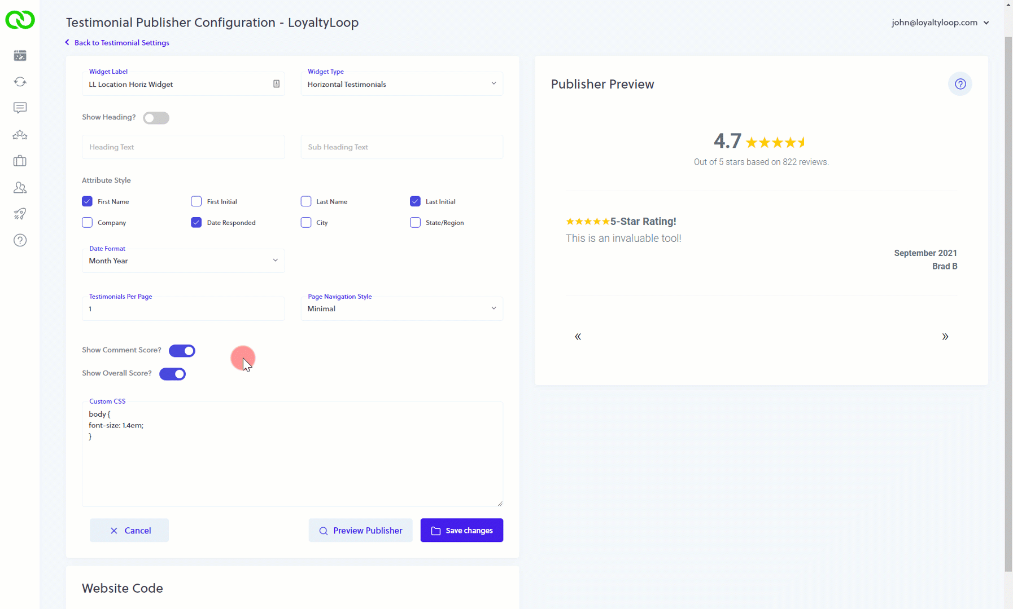Image resolution: width=1013 pixels, height=609 pixels.
Task: Open the john@loyaltyloop.com account menu
Action: click(x=940, y=23)
